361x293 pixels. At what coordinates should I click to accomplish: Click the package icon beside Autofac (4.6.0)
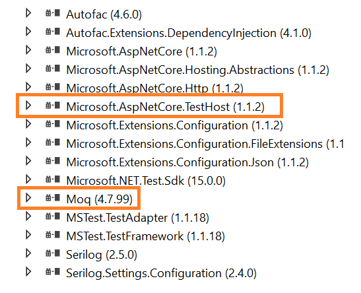(x=53, y=13)
